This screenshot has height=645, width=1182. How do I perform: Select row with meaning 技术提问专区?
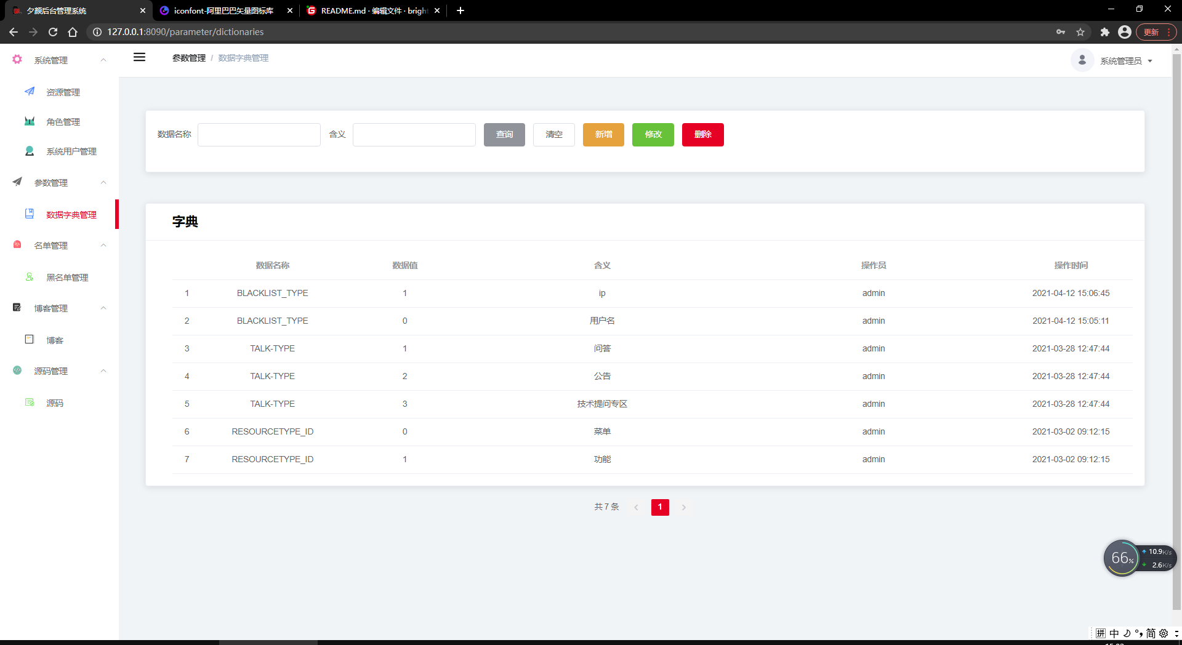pos(652,404)
